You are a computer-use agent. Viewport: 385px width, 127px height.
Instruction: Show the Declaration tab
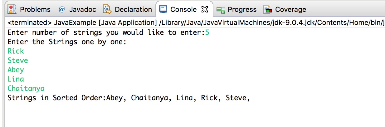click(128, 9)
